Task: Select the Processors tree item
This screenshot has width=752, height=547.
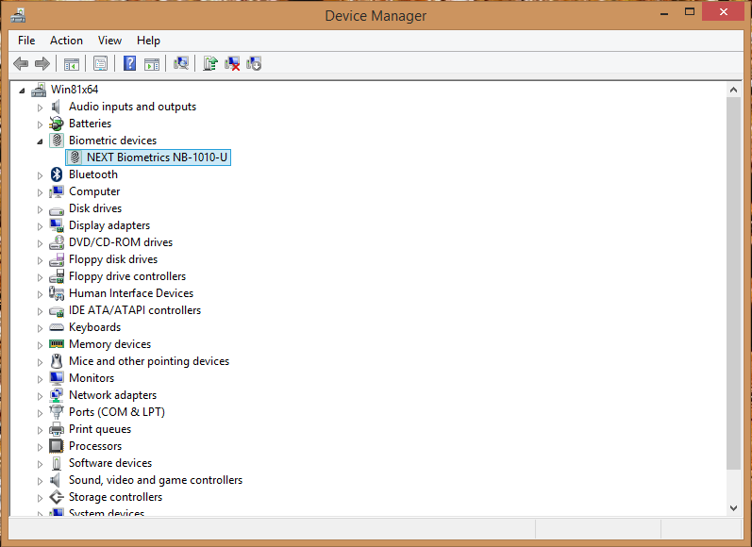Action: coord(95,446)
